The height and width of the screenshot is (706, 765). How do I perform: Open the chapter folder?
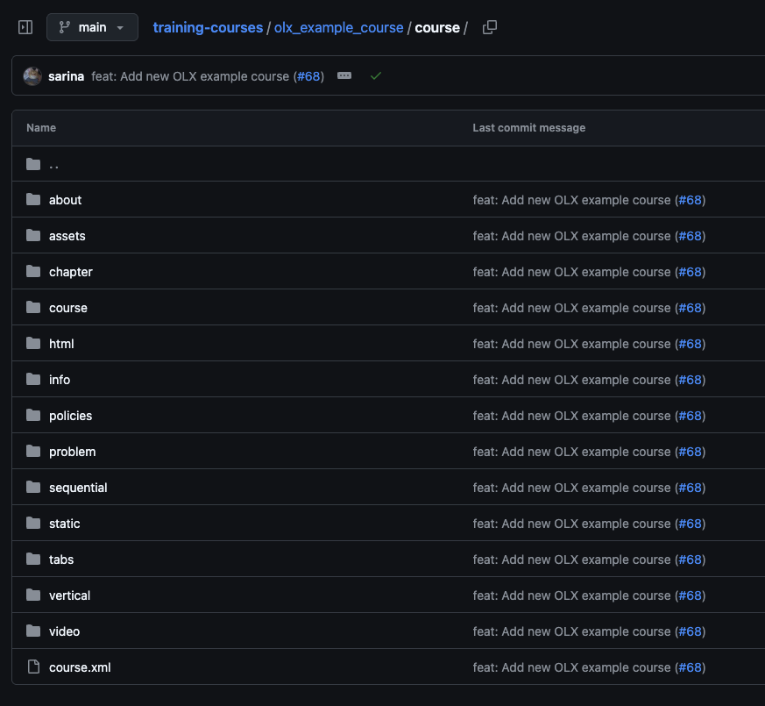coord(70,272)
